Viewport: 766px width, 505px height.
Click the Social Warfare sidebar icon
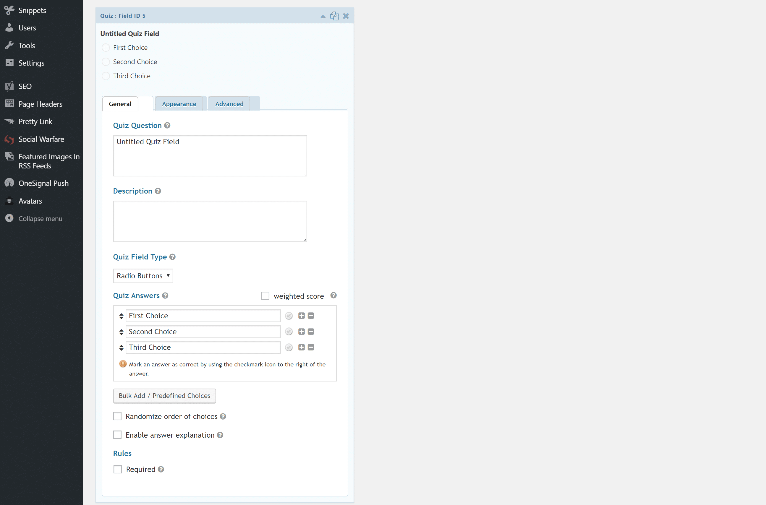click(x=9, y=139)
